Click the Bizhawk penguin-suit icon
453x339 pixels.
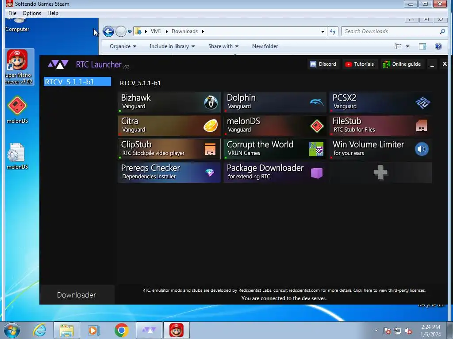(211, 102)
